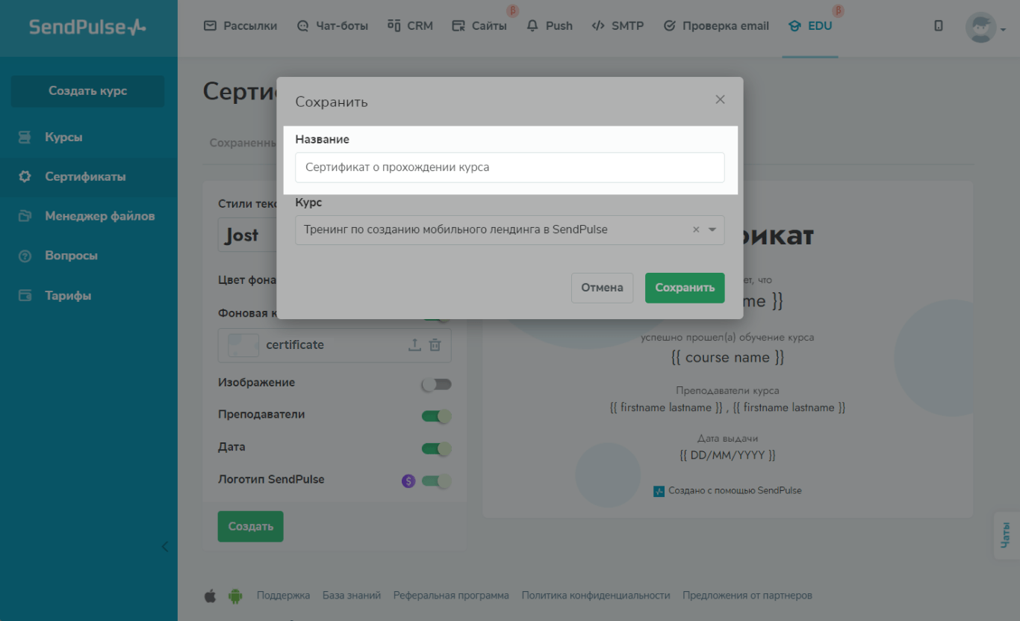This screenshot has height=621, width=1020.
Task: Collapse the sidebar with the chevron
Action: click(x=165, y=546)
